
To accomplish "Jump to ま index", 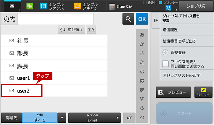I will [142, 90].
